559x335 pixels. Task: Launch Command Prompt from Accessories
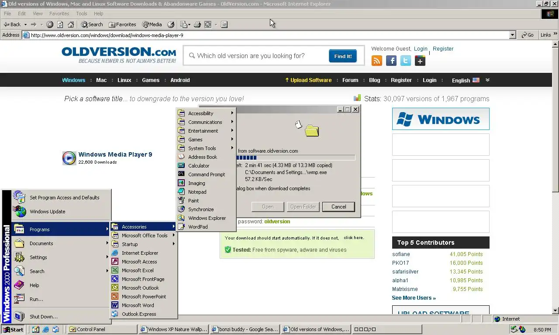coord(206,174)
